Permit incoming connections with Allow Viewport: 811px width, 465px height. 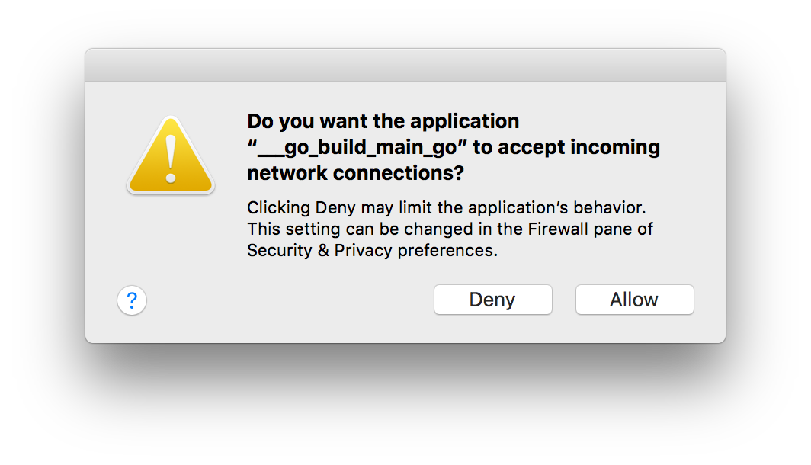(x=635, y=300)
